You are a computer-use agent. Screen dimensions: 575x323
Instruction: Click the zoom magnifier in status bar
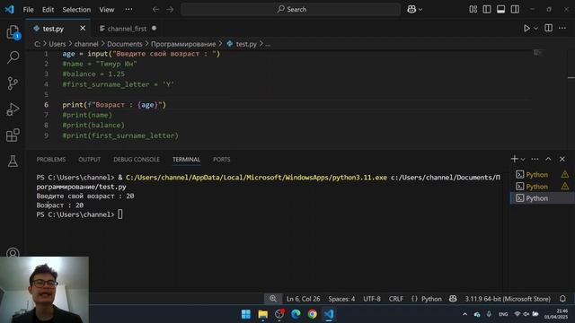tap(273, 299)
